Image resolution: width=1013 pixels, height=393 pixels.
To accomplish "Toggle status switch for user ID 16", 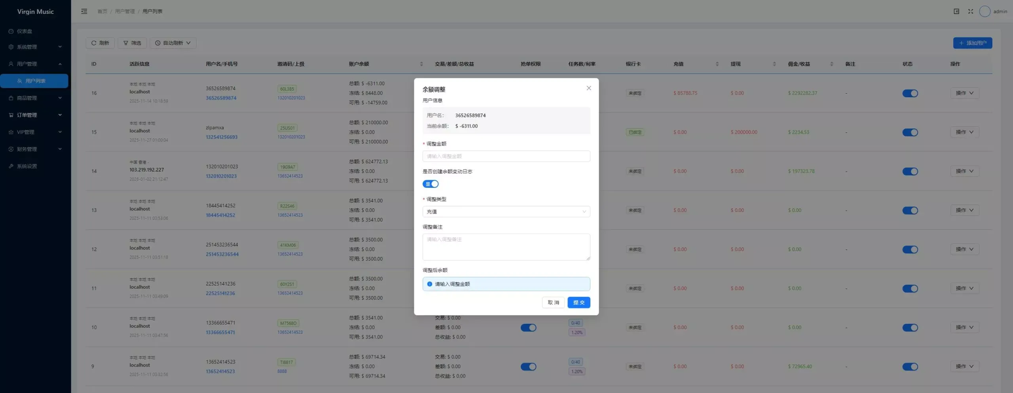I will pyautogui.click(x=910, y=93).
